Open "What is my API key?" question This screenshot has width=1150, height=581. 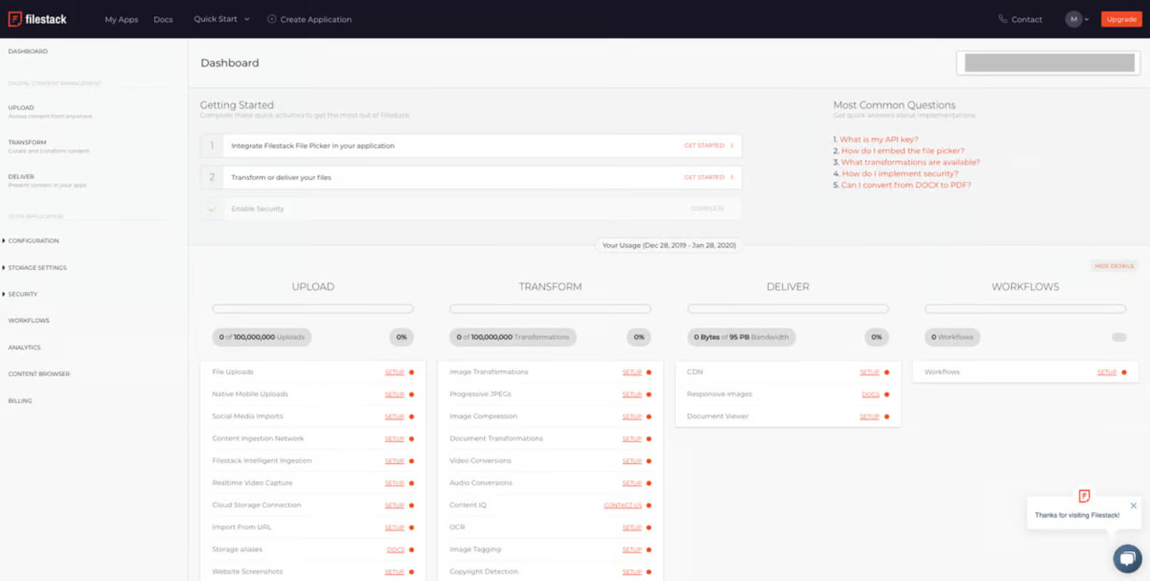pos(879,139)
